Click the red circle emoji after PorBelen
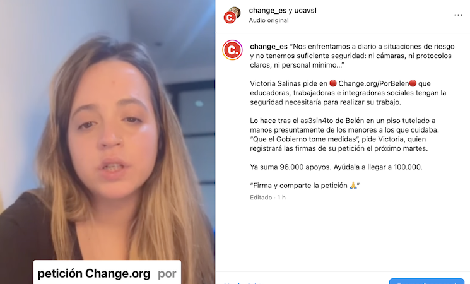Screen dimensions: 470x284 (x=413, y=83)
